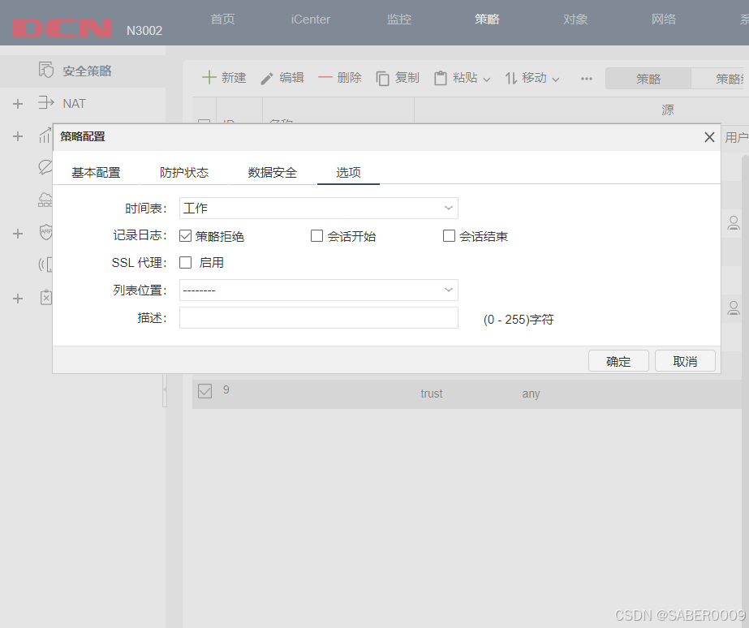Viewport: 749px width, 628px height.
Task: Open the 监控 menu in top navigation
Action: point(398,19)
